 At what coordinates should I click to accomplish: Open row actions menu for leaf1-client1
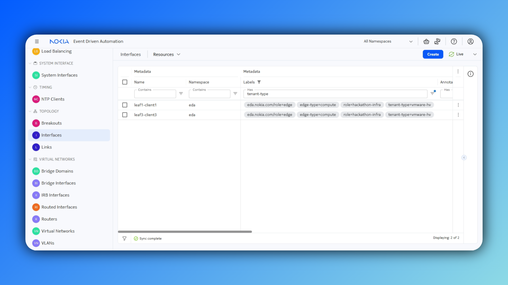pos(458,105)
